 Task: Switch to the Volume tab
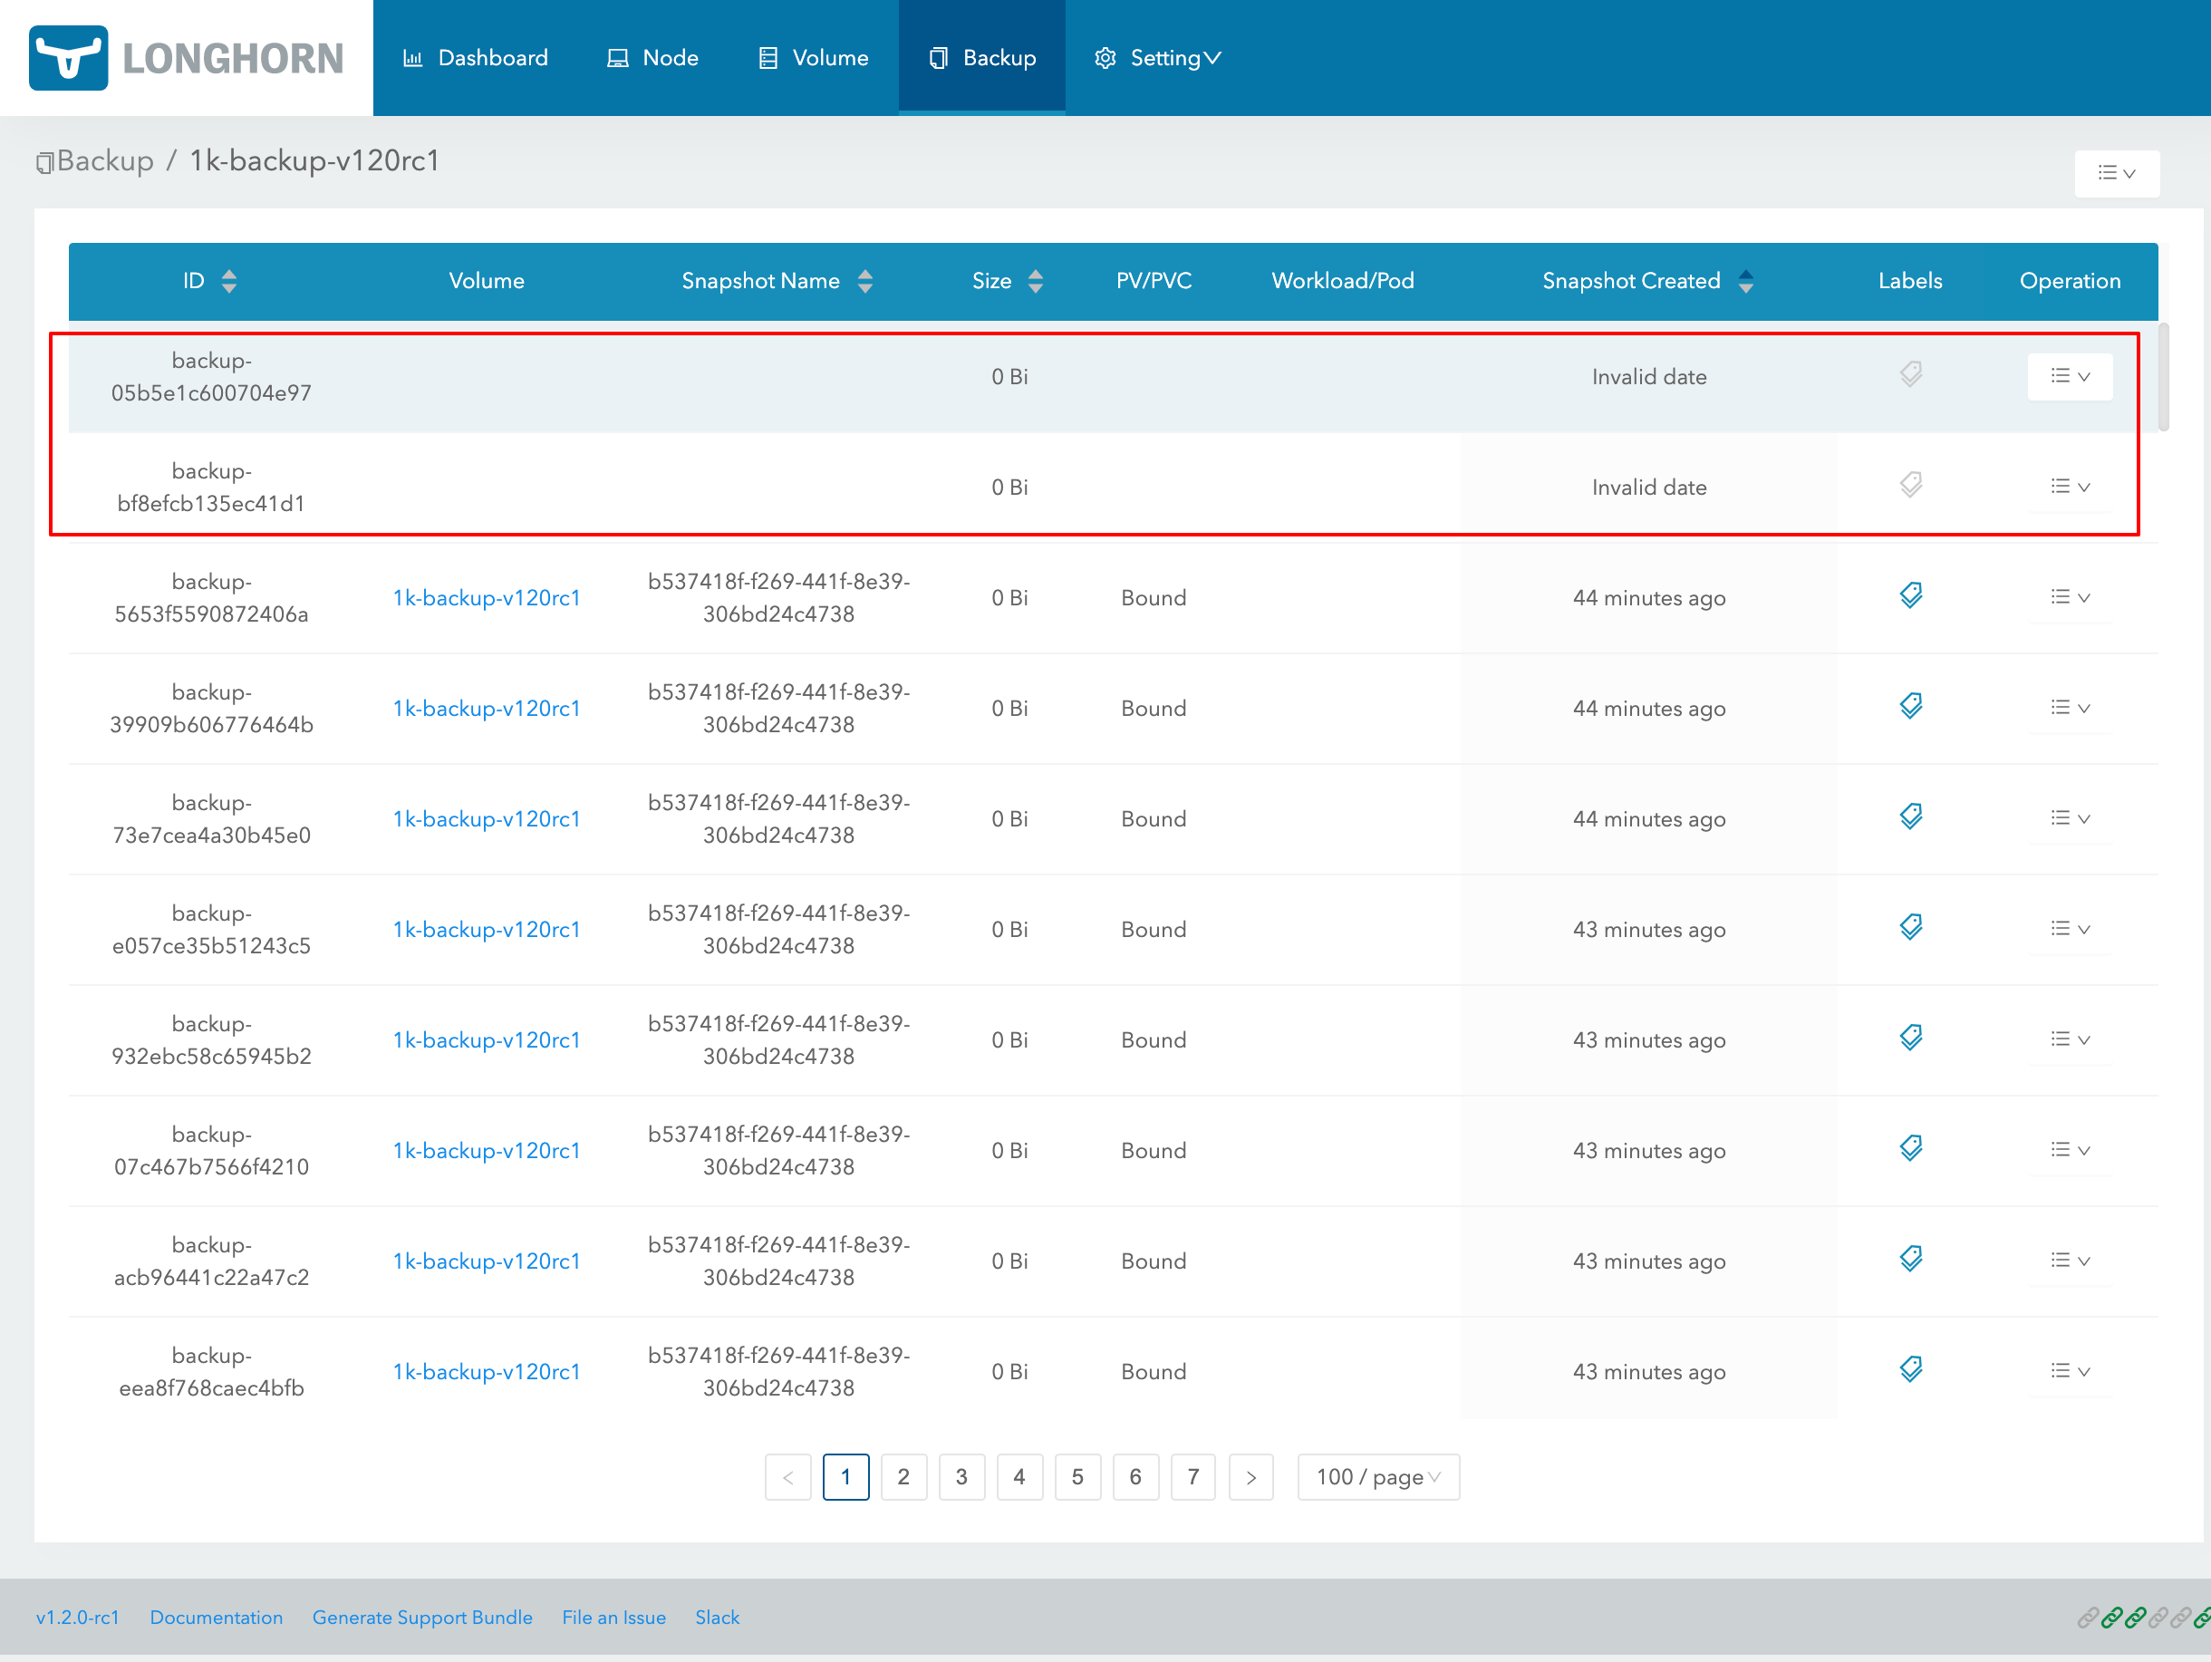click(x=813, y=57)
